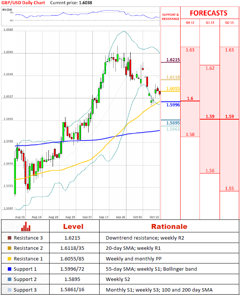This screenshot has width=240, height=295.
Task: Select the orange Resistance 2 color marker
Action: (9, 249)
